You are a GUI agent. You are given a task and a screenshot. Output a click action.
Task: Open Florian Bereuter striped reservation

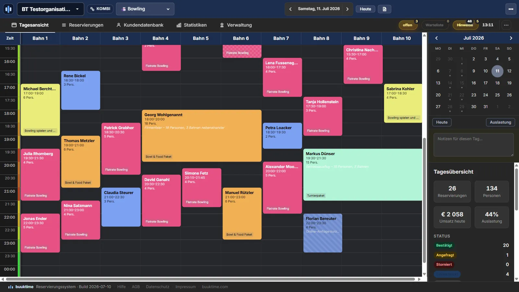click(323, 233)
